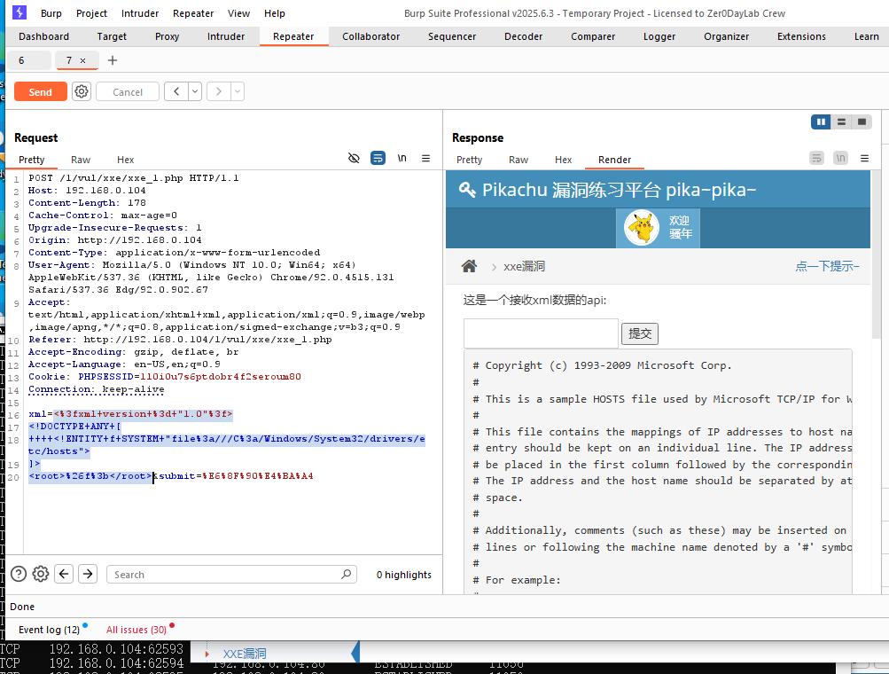Switch to the Sequencer tab
Image resolution: width=889 pixels, height=674 pixels.
tap(452, 36)
